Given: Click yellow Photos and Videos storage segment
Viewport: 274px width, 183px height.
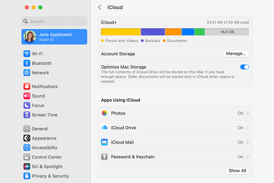Looking at the screenshot, I should (121, 32).
